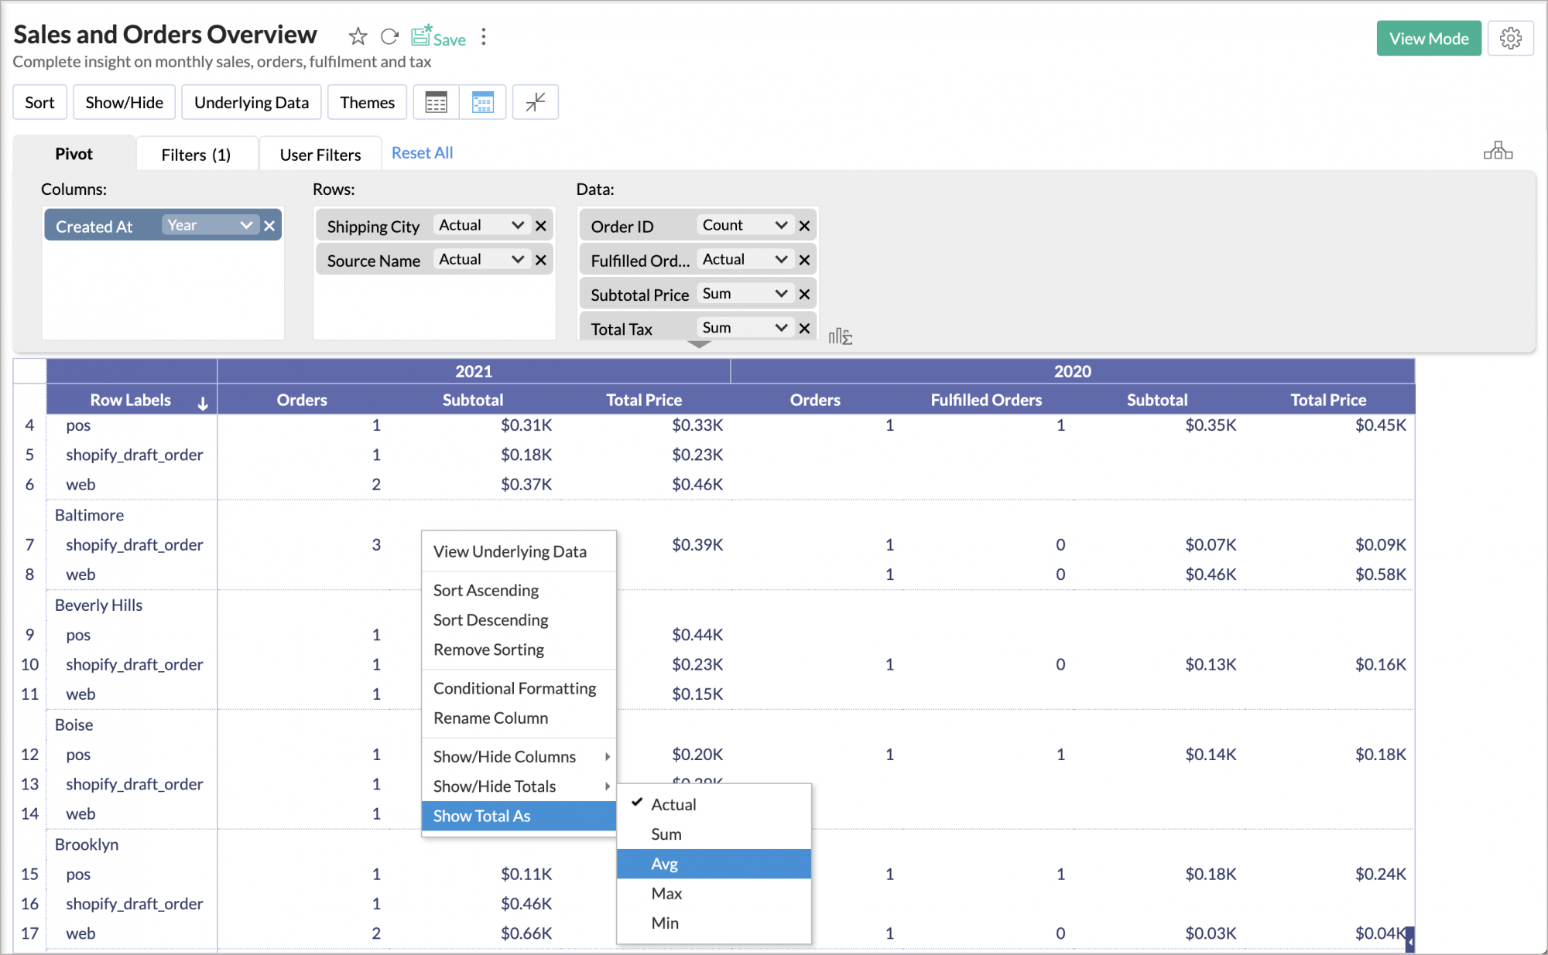Remove Source Name from Rows

[x=541, y=260]
